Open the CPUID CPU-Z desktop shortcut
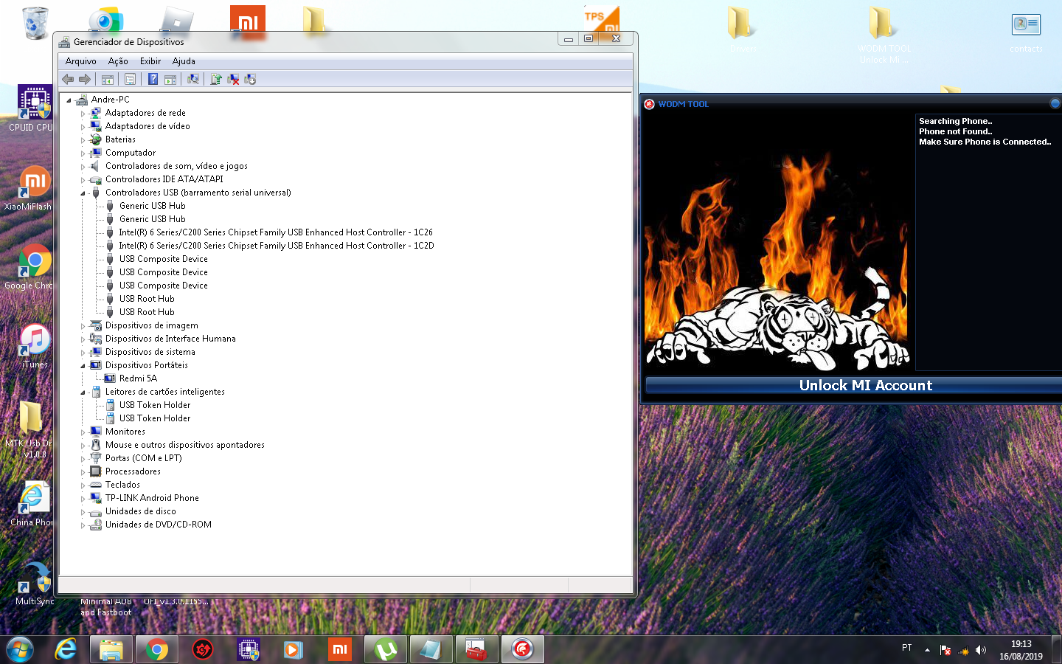1062x664 pixels. click(x=34, y=108)
